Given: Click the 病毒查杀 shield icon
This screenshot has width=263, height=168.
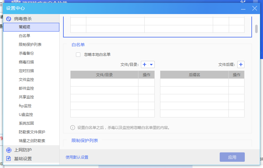Looking at the screenshot, I should coord(8,19).
